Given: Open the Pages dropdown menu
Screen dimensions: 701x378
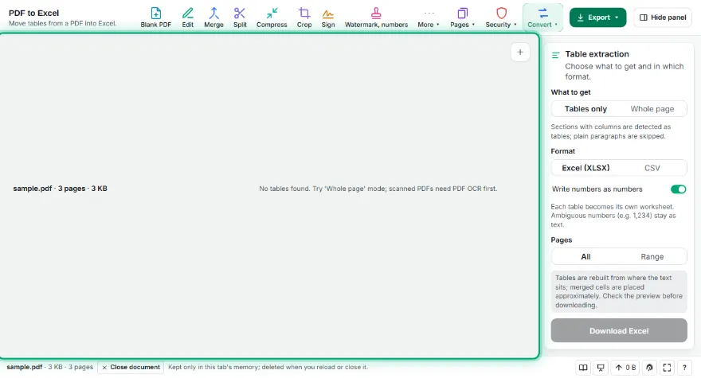Looking at the screenshot, I should [x=462, y=18].
